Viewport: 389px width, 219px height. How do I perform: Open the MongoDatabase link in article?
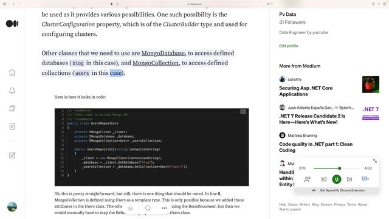point(163,53)
